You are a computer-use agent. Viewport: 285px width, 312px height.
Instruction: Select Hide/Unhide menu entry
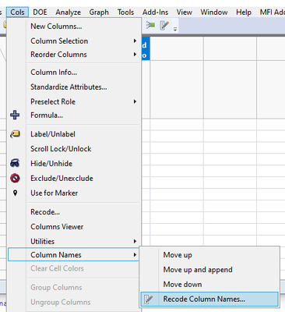[74, 163]
